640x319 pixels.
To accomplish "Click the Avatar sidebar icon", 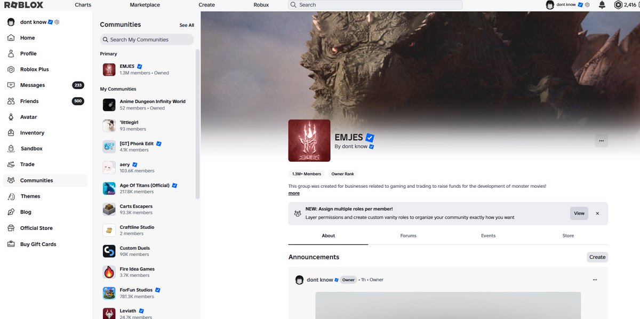I will point(11,117).
